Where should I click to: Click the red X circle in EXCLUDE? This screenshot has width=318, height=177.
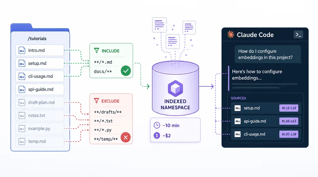[126, 137]
